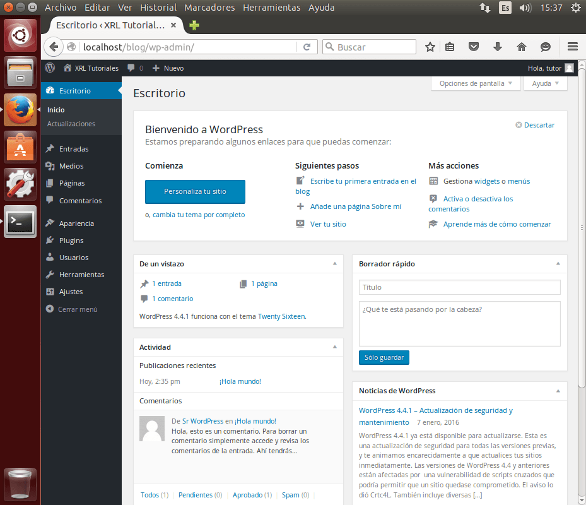Open Añade una página Sobre mí link
This screenshot has width=586, height=505.
(355, 206)
